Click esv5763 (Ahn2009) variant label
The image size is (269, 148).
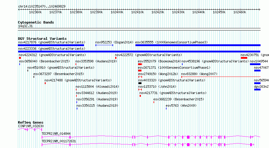coord(181,105)
